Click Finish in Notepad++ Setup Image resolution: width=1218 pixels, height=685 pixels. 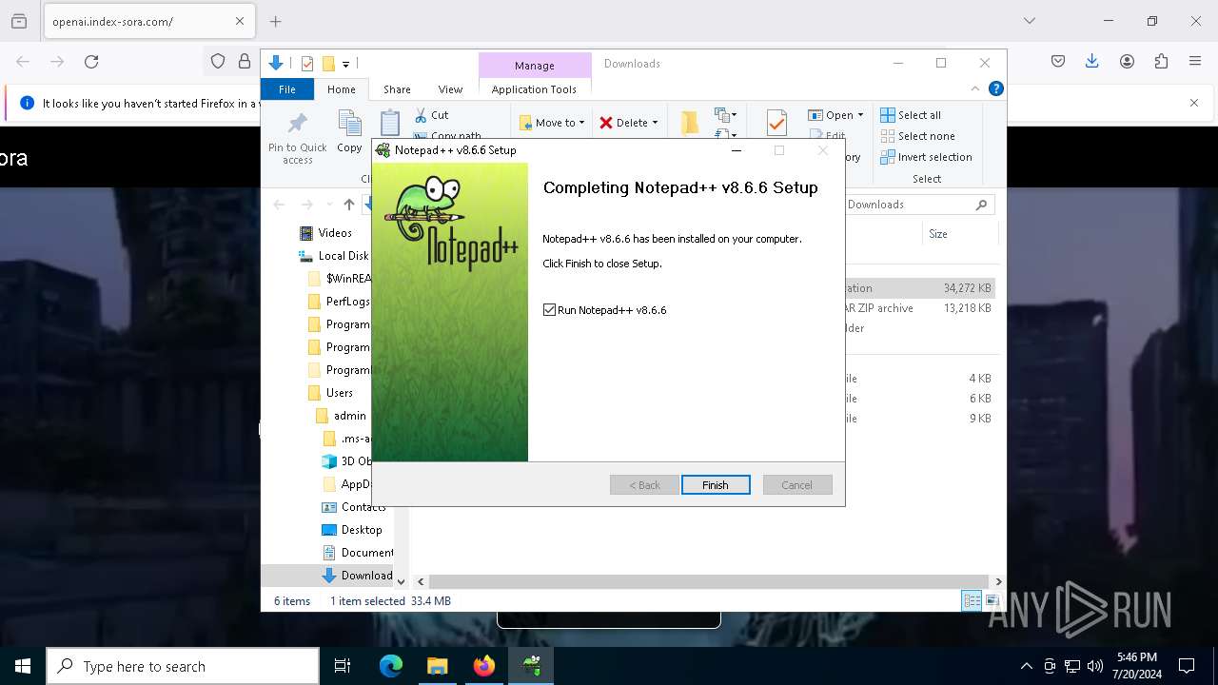[x=716, y=485]
